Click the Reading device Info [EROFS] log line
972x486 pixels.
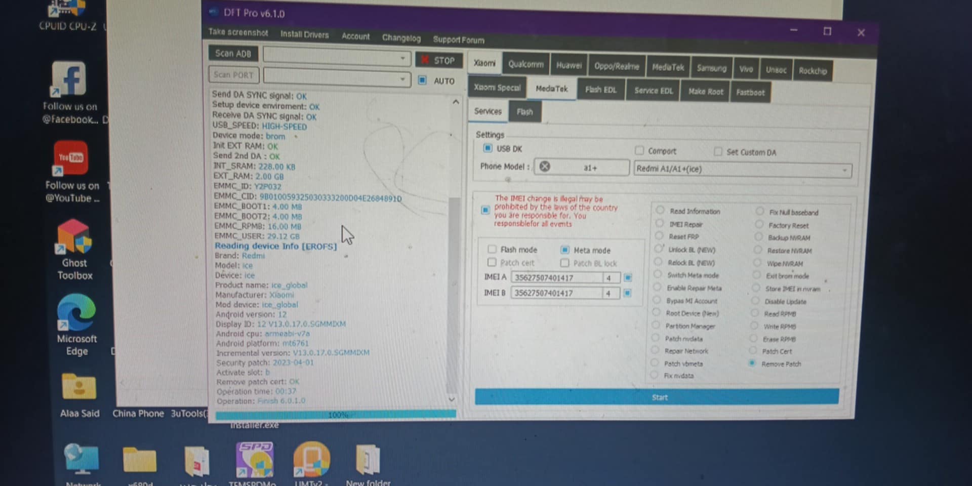click(x=275, y=246)
